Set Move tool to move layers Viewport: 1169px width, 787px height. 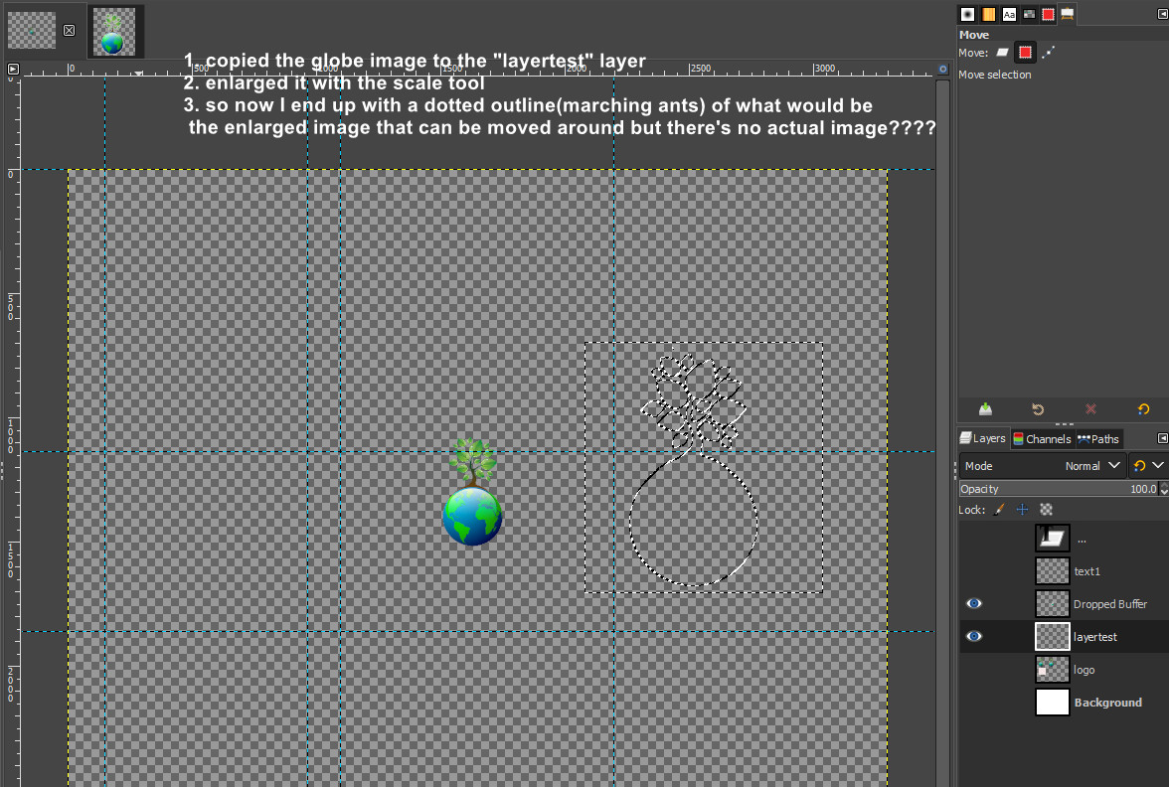(x=1003, y=52)
